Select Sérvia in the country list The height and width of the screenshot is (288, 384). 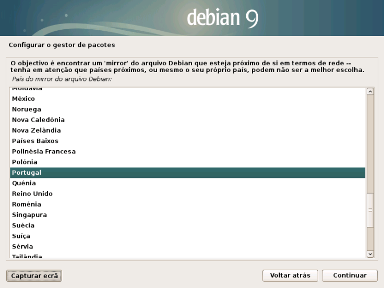(23, 246)
